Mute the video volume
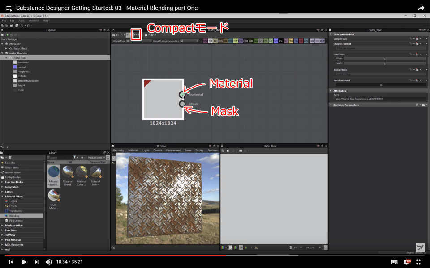The width and height of the screenshot is (430, 268). [x=48, y=262]
